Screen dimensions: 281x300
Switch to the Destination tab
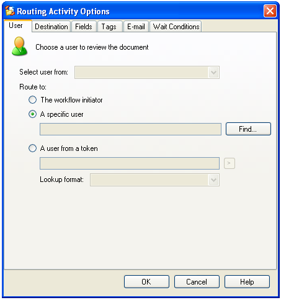point(51,27)
